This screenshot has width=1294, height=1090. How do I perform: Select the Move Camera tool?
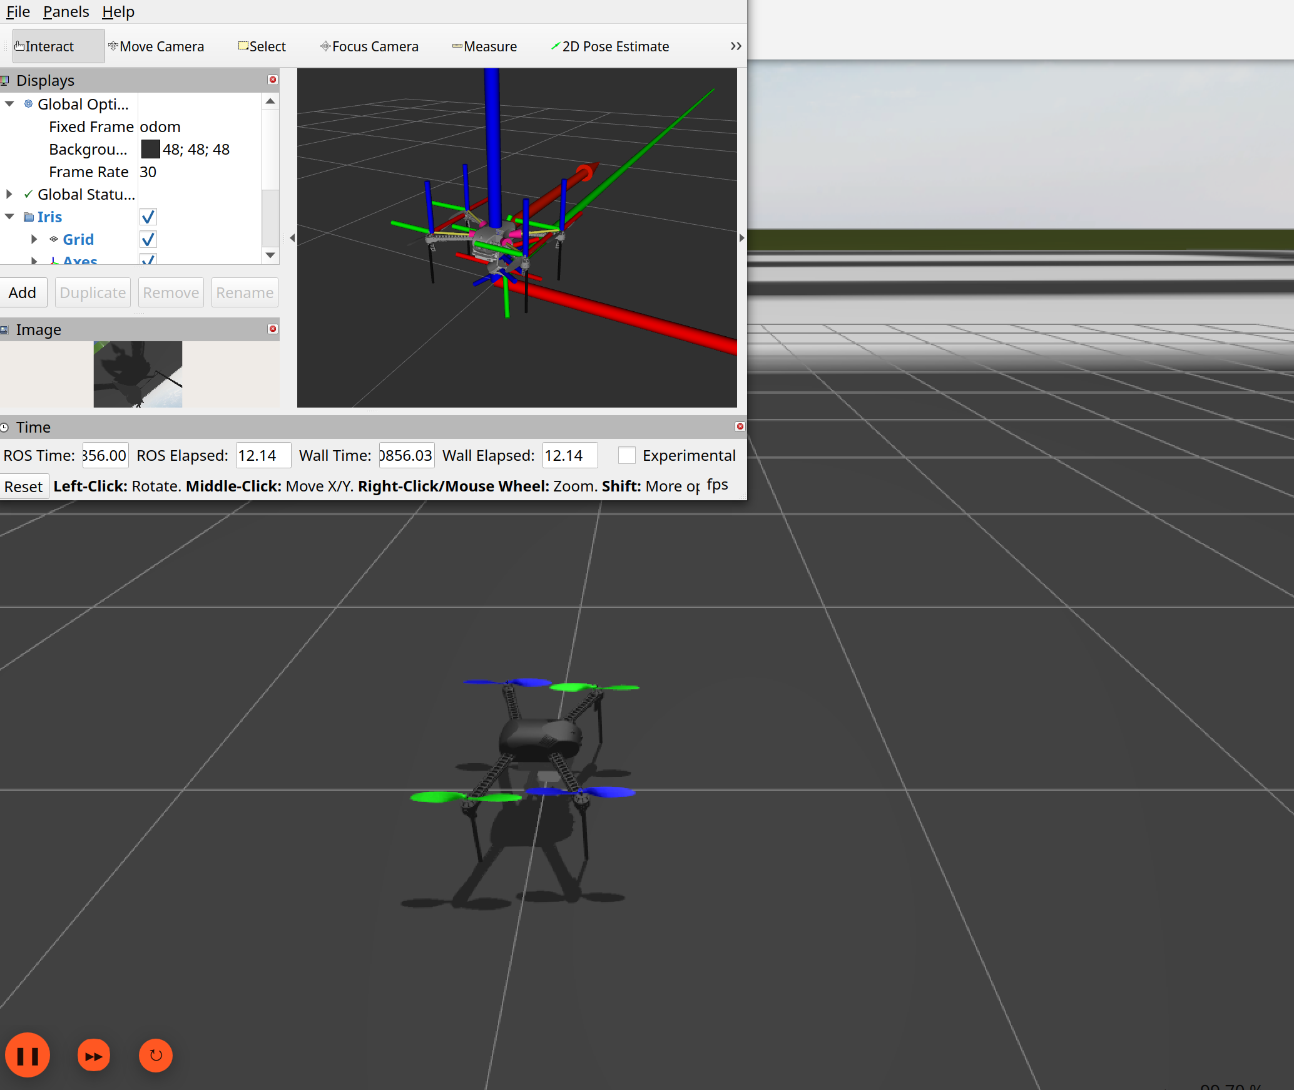(x=156, y=46)
